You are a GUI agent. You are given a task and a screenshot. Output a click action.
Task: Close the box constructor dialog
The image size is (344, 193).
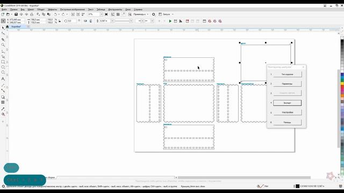303,67
